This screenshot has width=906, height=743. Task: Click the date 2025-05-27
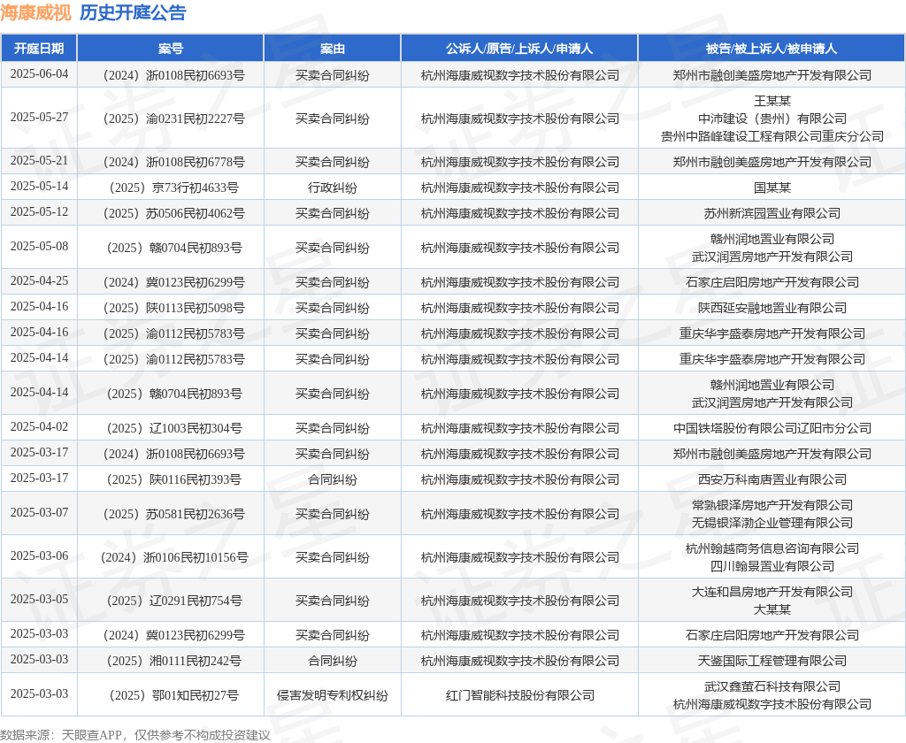coord(39,118)
